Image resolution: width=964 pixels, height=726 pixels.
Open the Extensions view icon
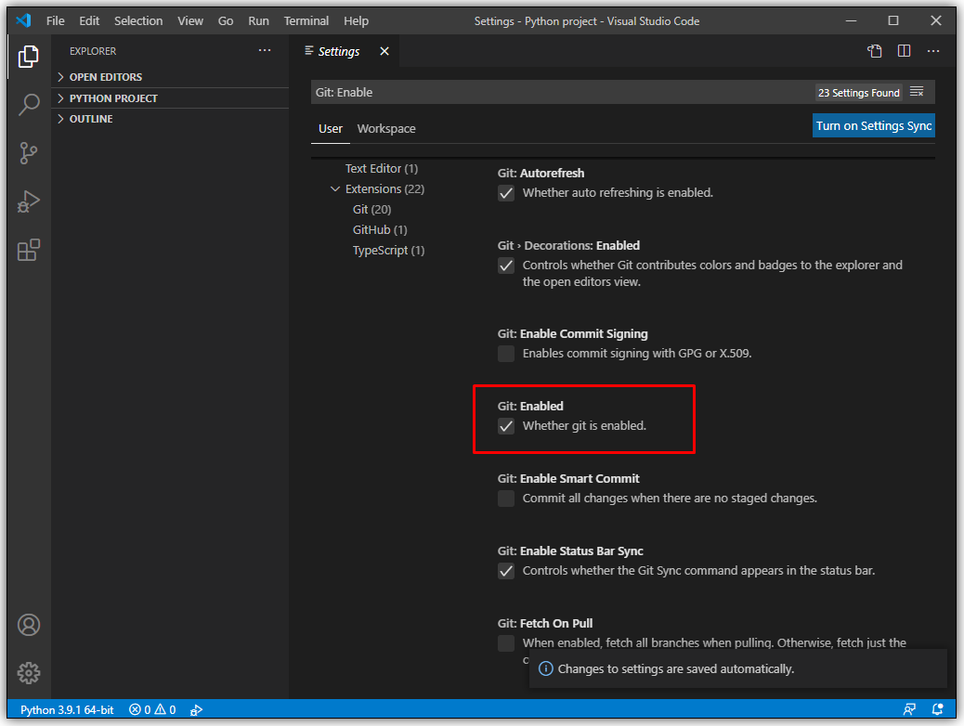click(29, 250)
